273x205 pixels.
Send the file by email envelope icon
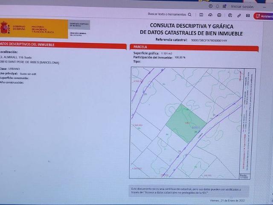click(248, 16)
